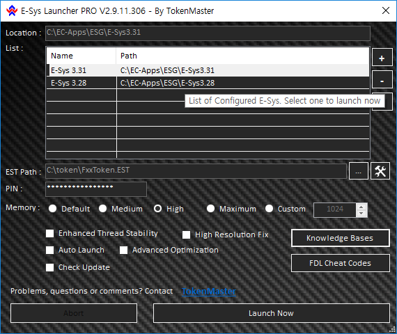Screen dimensions: 397x334
Task: Click the Location path field
Action: coord(208,33)
